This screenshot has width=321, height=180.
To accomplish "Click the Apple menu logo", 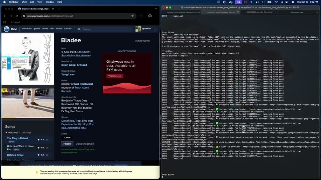I will coord(4,2).
